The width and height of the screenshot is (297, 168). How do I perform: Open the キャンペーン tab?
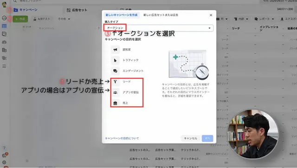(x=26, y=10)
